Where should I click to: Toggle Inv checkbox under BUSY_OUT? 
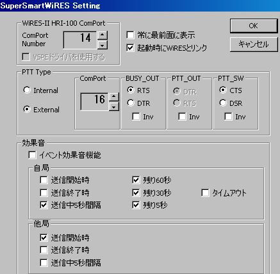tap(136, 117)
